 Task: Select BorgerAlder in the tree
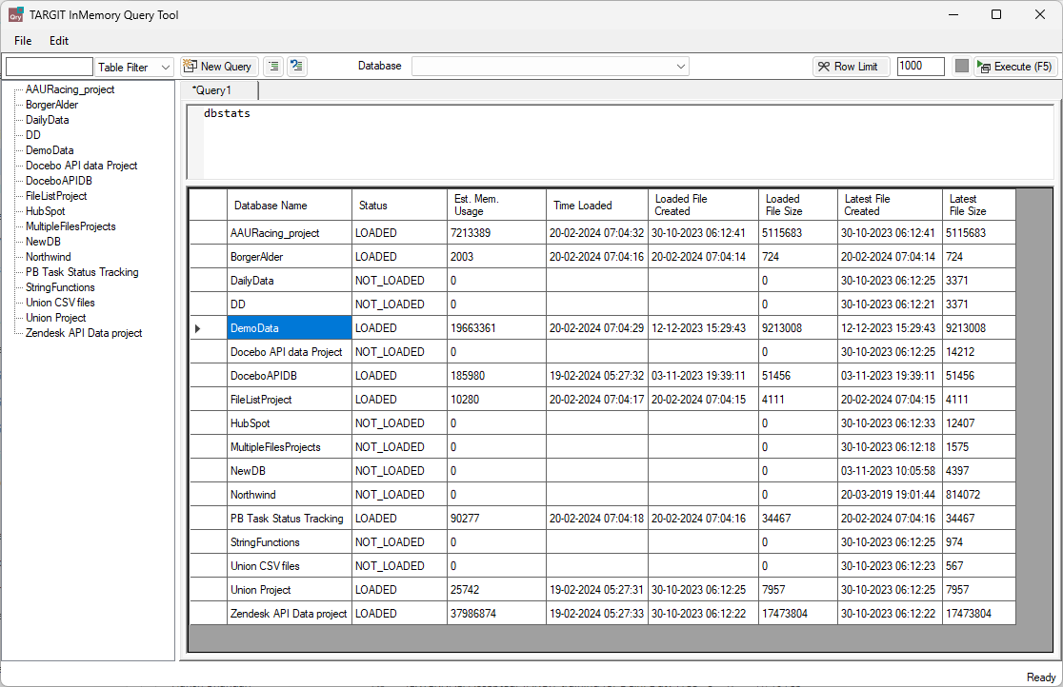click(x=51, y=105)
